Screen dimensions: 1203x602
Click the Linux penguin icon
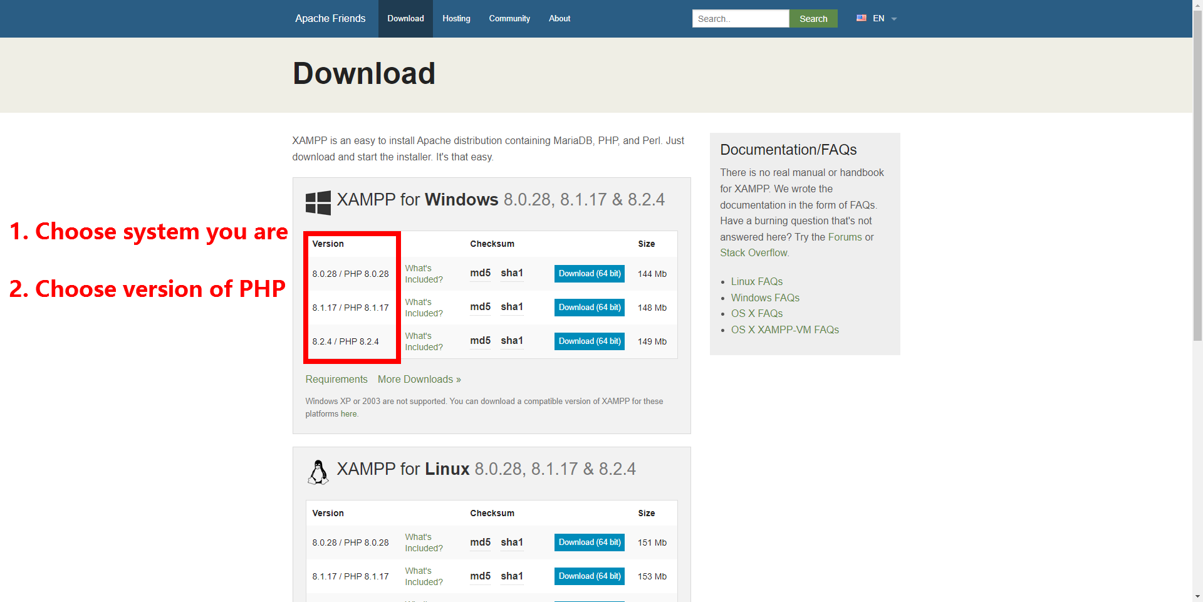click(x=318, y=472)
